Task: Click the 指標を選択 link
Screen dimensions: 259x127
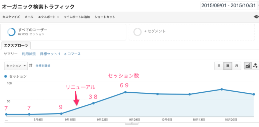Action: click(x=43, y=66)
